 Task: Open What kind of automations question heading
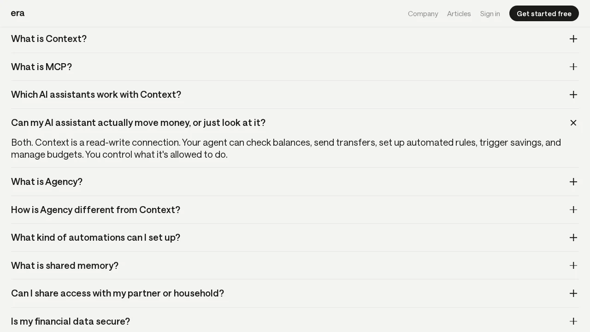95,237
